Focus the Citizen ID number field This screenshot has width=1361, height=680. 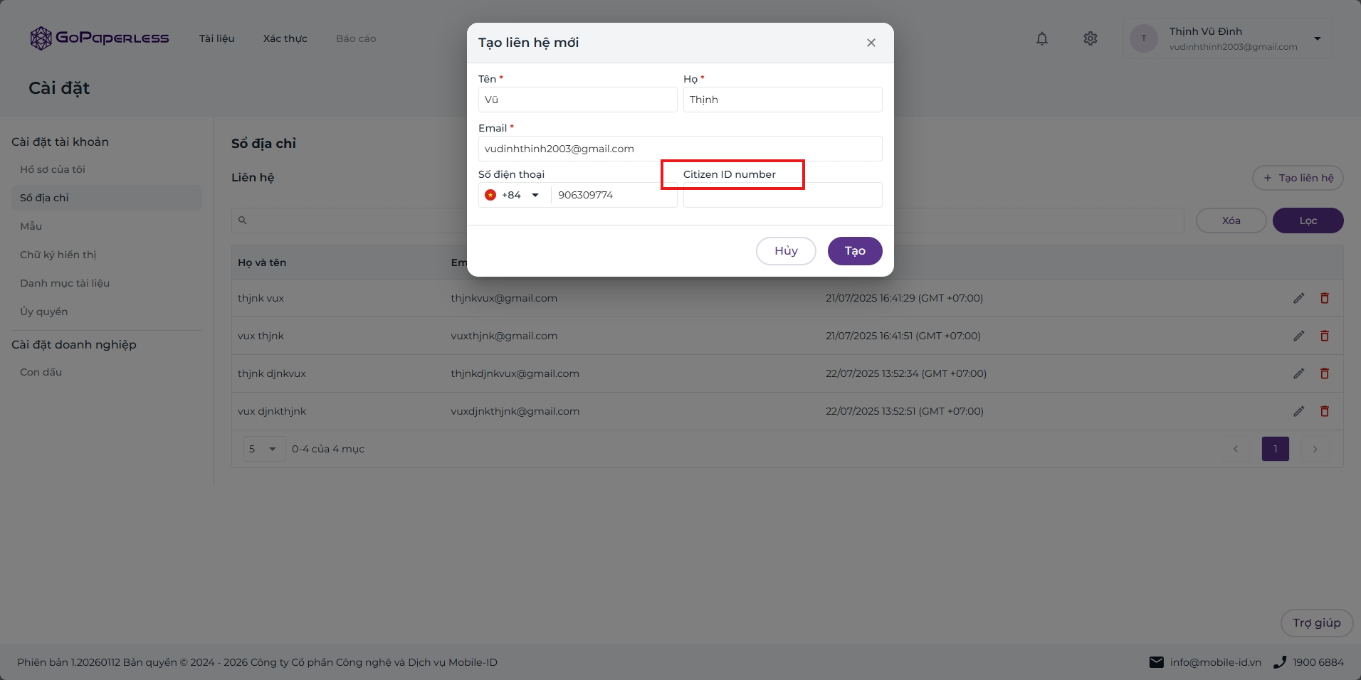tap(782, 195)
